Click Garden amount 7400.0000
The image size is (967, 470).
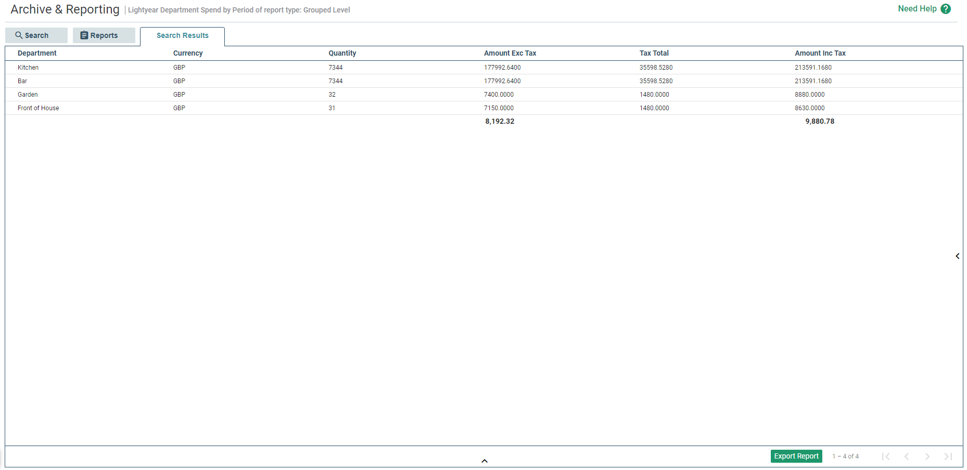coord(499,95)
